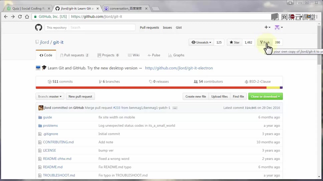Click Pull requests in the top navigation
The height and width of the screenshot is (181, 323).
pos(149,28)
